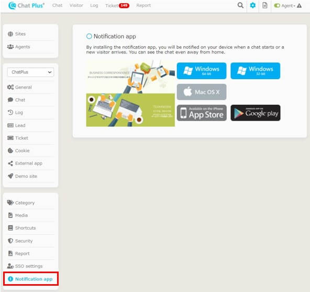Viewport: 310px width, 292px height.
Task: Click the document icon in top bar
Action: pos(265,5)
